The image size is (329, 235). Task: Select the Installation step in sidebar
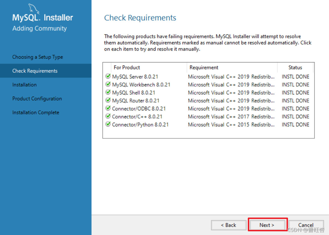(x=24, y=85)
